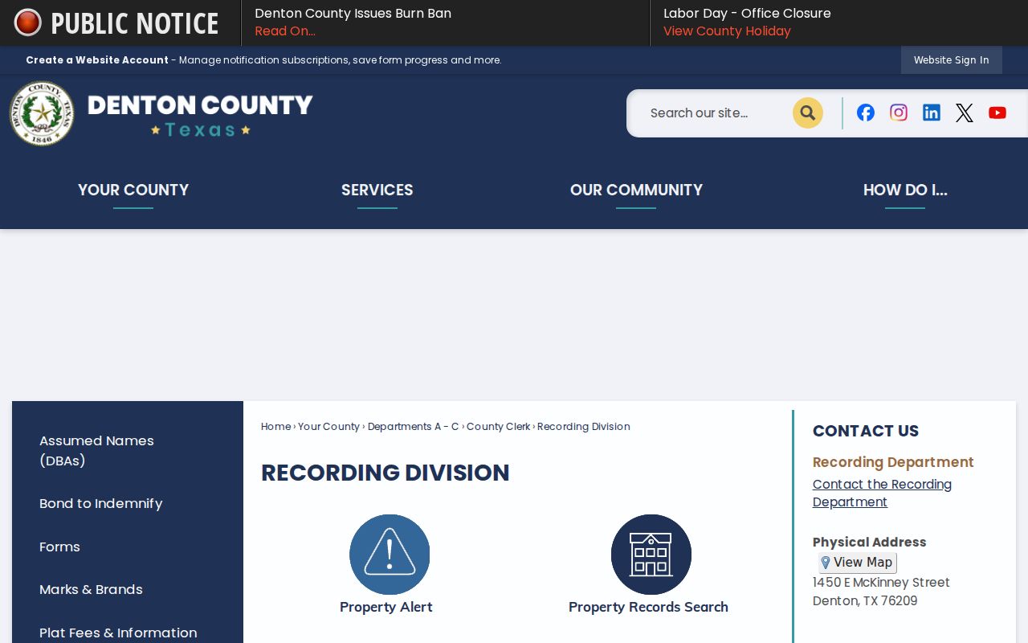This screenshot has width=1028, height=643.
Task: Go to Your County breadcrumb
Action: pyautogui.click(x=328, y=427)
